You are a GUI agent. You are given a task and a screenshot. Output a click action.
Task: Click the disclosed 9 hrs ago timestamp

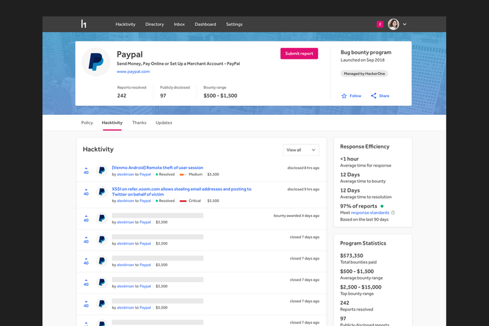click(303, 189)
